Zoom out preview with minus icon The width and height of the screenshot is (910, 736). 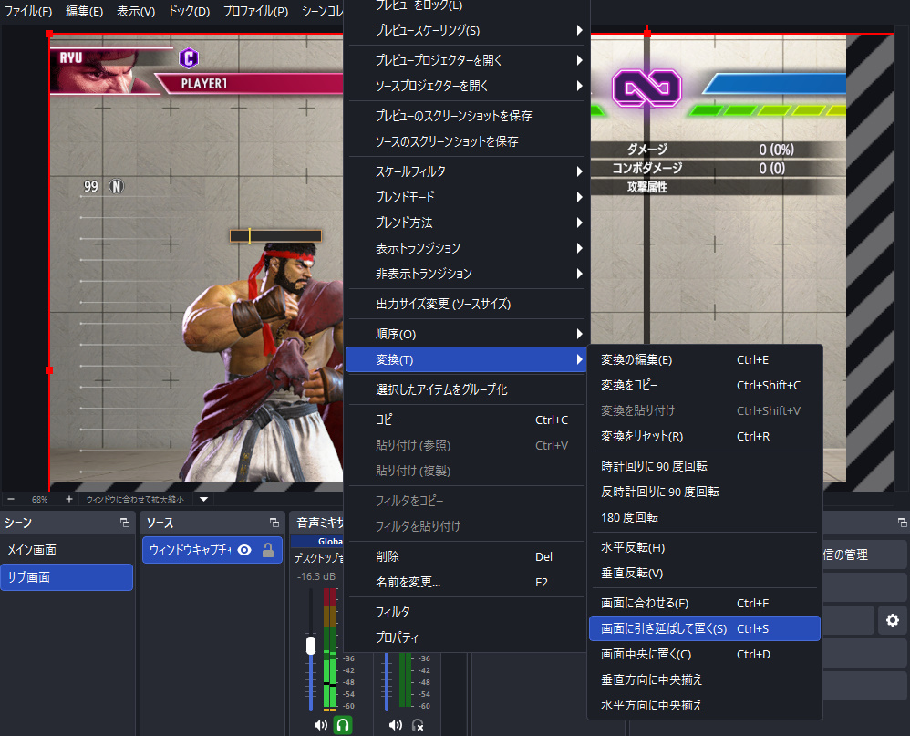pyautogui.click(x=11, y=499)
